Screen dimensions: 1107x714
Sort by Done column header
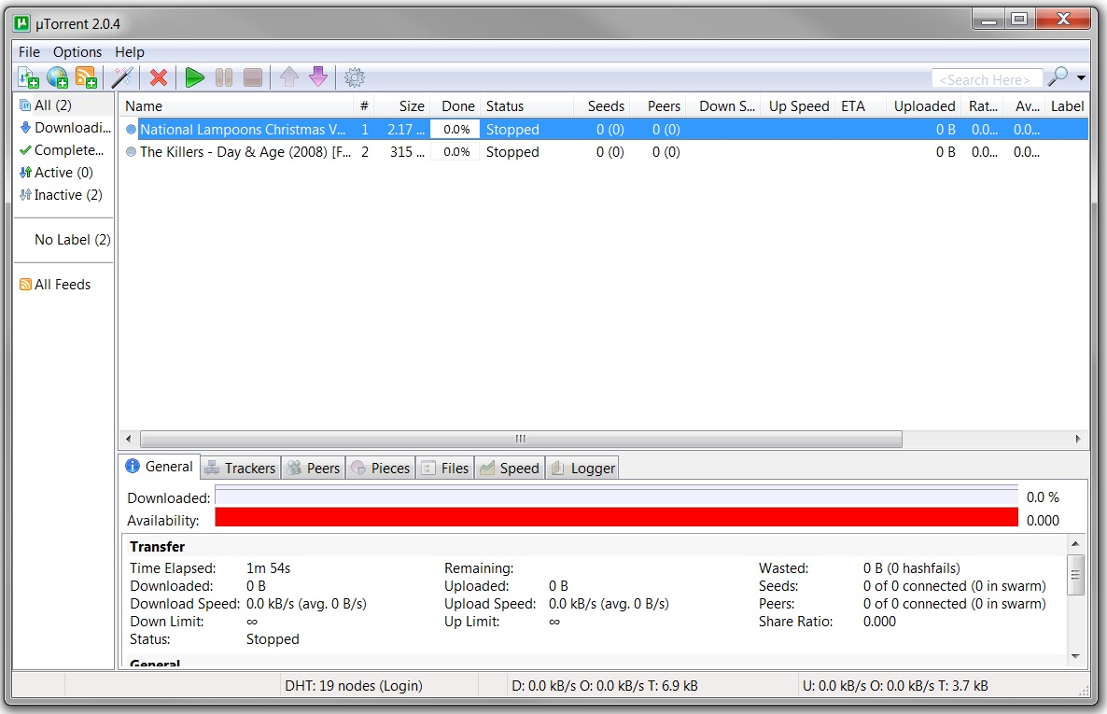point(455,106)
